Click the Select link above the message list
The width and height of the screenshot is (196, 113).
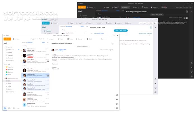[43, 42]
